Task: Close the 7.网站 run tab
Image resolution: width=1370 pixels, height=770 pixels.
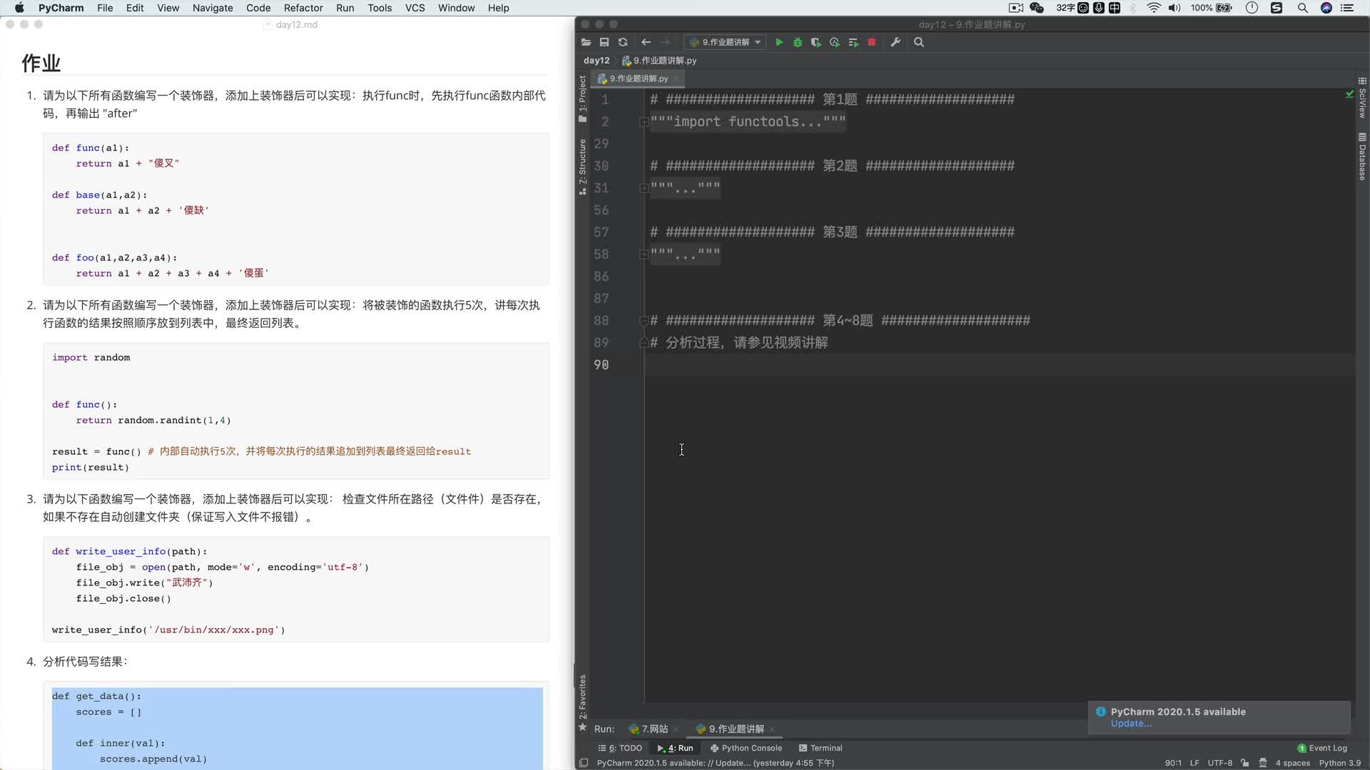Action: [x=676, y=729]
